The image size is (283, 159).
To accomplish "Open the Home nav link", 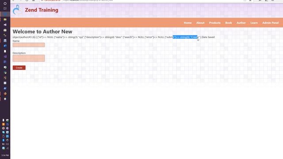I will pyautogui.click(x=187, y=23).
